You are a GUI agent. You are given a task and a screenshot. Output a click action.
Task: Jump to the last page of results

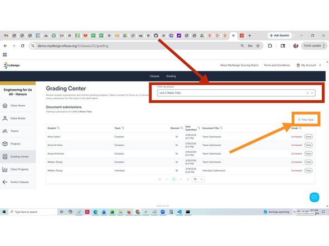pos(188,180)
